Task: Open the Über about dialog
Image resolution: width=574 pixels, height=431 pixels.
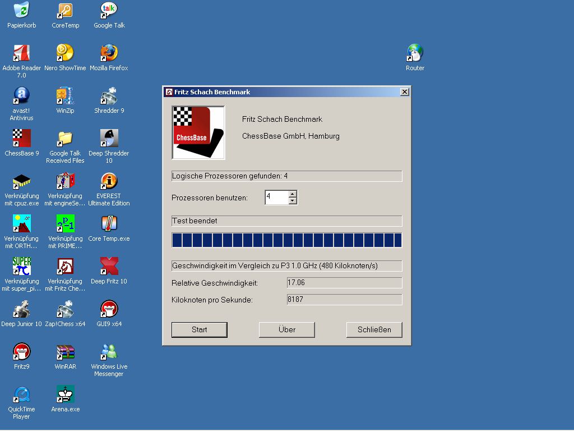Action: 287,329
